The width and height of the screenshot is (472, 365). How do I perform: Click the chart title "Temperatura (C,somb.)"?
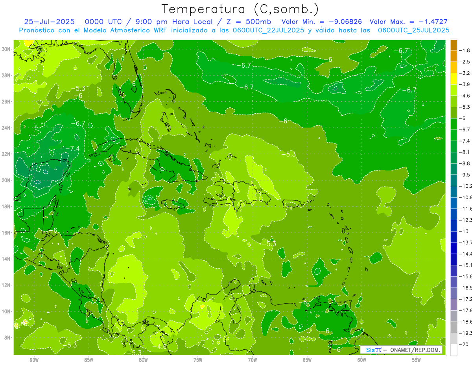click(x=240, y=9)
